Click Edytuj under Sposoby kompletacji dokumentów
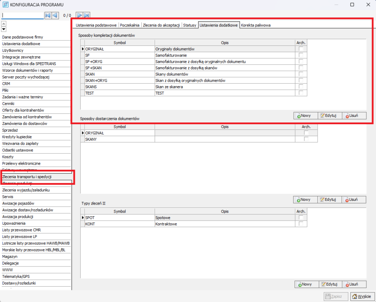Screen dimensions: 376x302 point(330,115)
